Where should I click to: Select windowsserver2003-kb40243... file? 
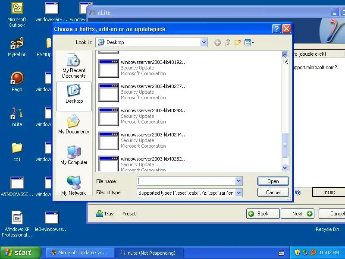[x=143, y=116]
